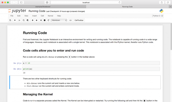This screenshot has width=172, height=102.
Task: Open the Insert menu
Action: [x=34, y=16]
